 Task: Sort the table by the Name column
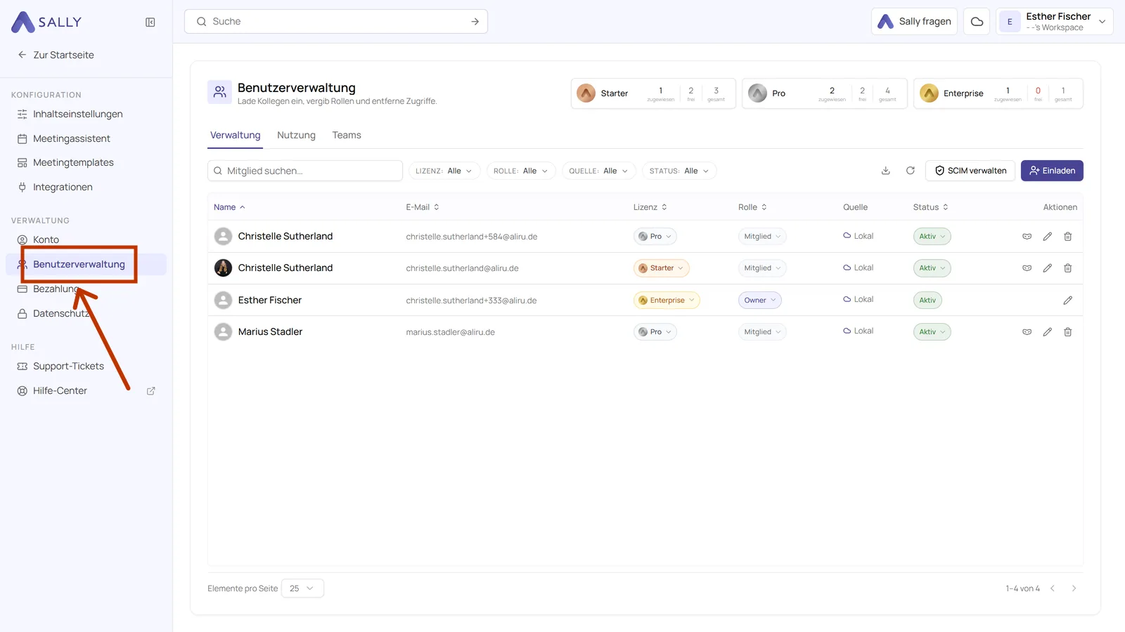point(229,207)
